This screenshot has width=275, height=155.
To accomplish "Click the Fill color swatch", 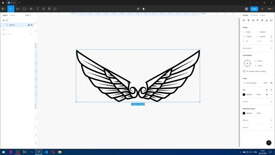I will [x=244, y=95].
